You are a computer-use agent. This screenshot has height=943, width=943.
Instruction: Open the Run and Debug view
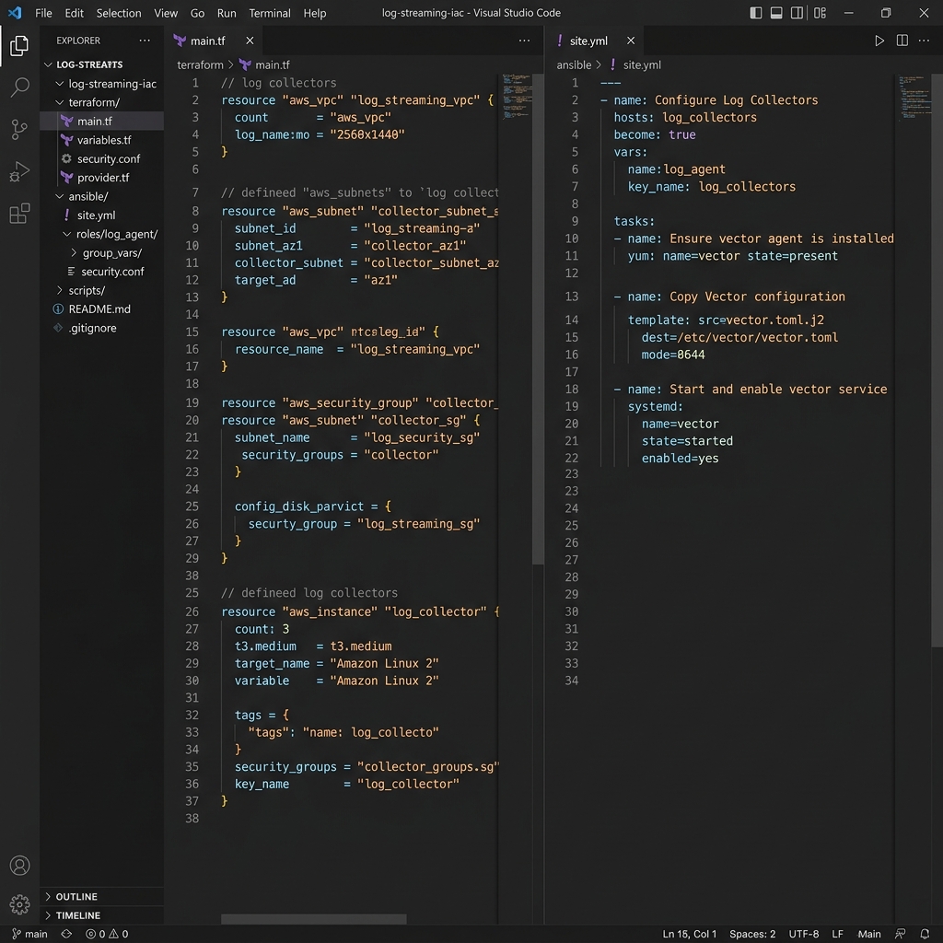[19, 171]
